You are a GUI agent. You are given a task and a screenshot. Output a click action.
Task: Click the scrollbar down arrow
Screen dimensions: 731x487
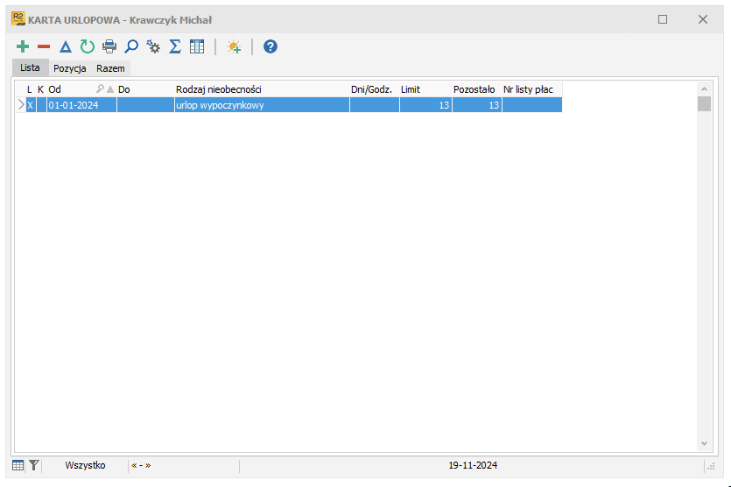pyautogui.click(x=705, y=443)
